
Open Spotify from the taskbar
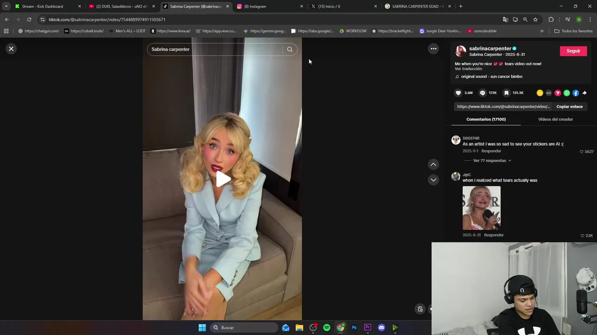click(326, 328)
